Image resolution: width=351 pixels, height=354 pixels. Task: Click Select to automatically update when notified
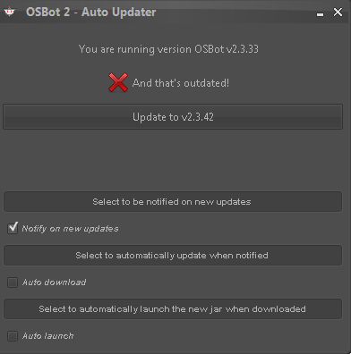[x=173, y=256]
